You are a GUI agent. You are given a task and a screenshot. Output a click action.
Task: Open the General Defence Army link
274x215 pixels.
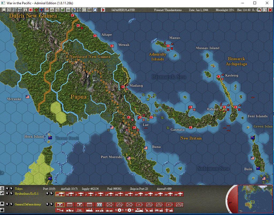click(x=28, y=204)
